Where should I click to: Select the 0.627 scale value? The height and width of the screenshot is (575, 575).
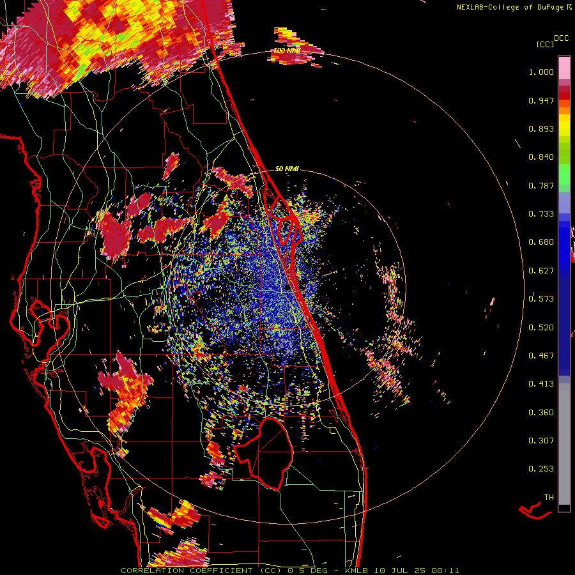tap(541, 271)
